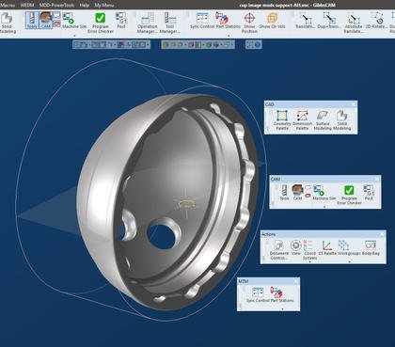The image size is (395, 347).
Task: Click Post in the floating CAM panel
Action: [369, 193]
